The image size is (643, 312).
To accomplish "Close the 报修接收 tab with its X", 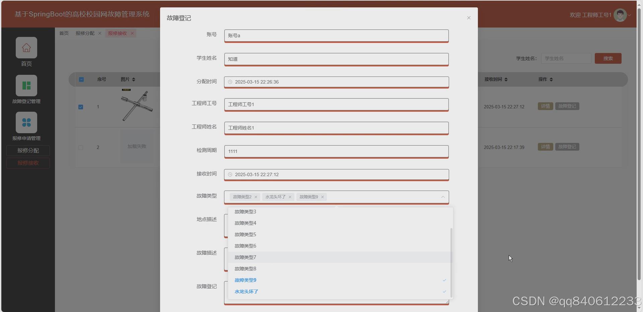I will point(132,33).
